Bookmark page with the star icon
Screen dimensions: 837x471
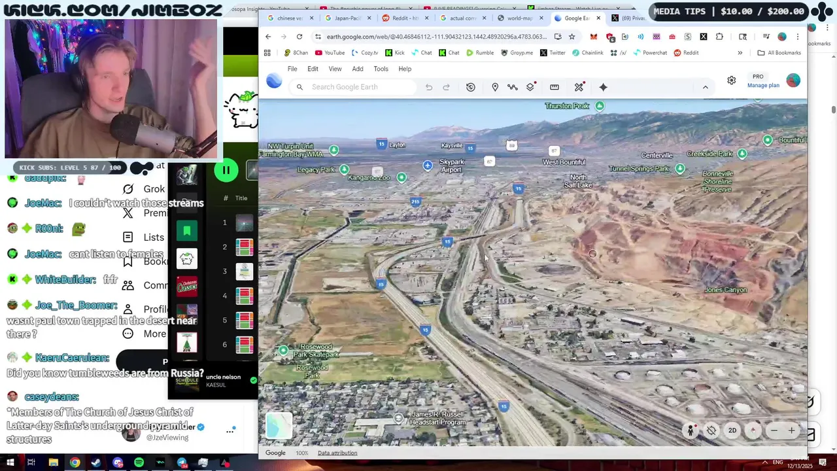[572, 37]
